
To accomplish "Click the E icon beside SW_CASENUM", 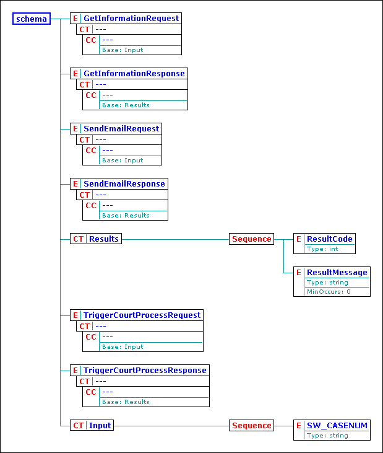I will [x=299, y=425].
